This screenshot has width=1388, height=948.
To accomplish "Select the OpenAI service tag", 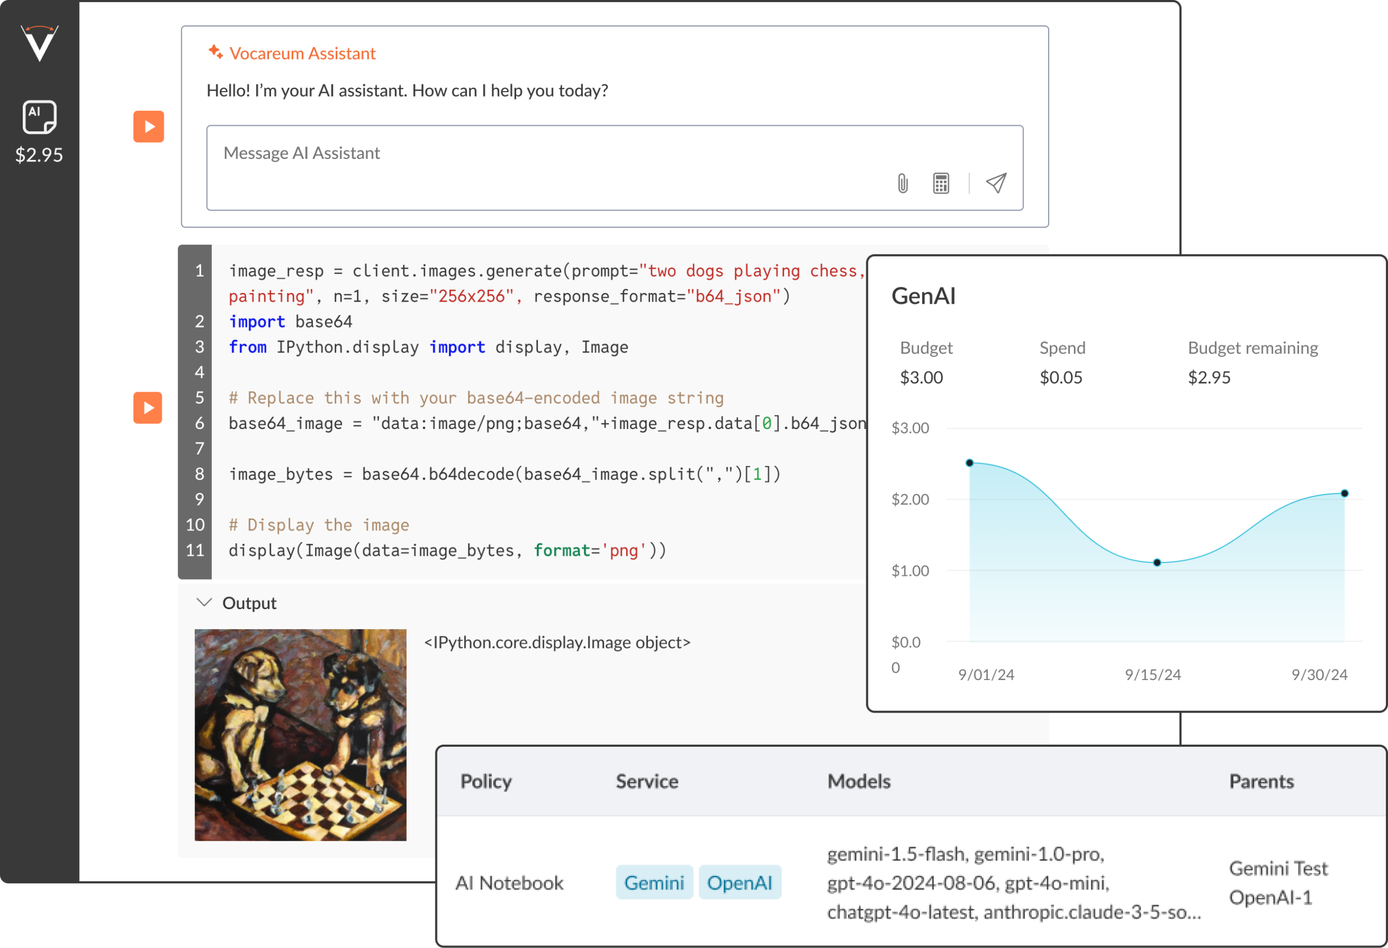I will [740, 882].
